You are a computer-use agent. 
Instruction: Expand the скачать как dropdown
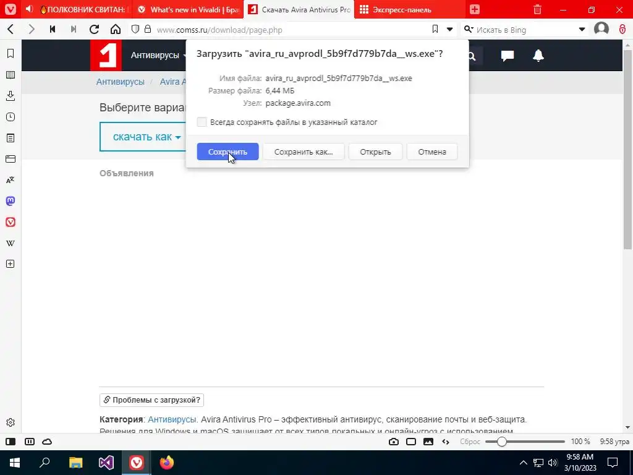[147, 137]
